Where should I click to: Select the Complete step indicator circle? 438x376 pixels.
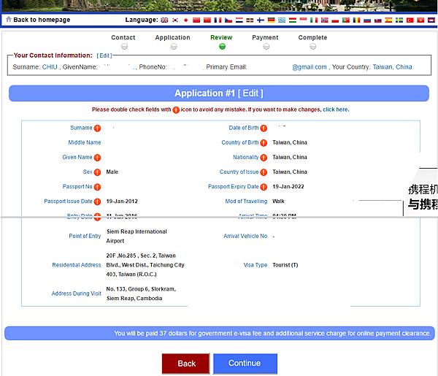coord(313,47)
